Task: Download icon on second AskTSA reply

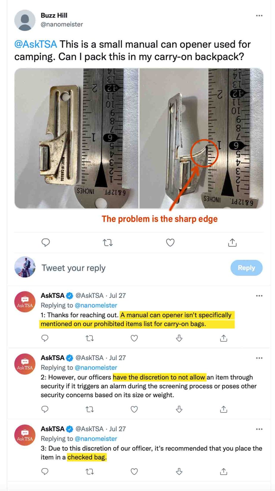Action: pos(179,409)
